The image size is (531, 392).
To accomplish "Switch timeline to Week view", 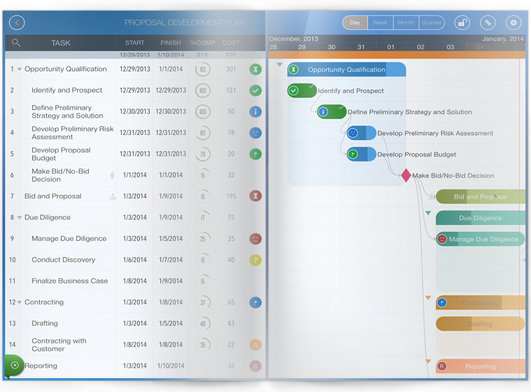I will tap(380, 23).
